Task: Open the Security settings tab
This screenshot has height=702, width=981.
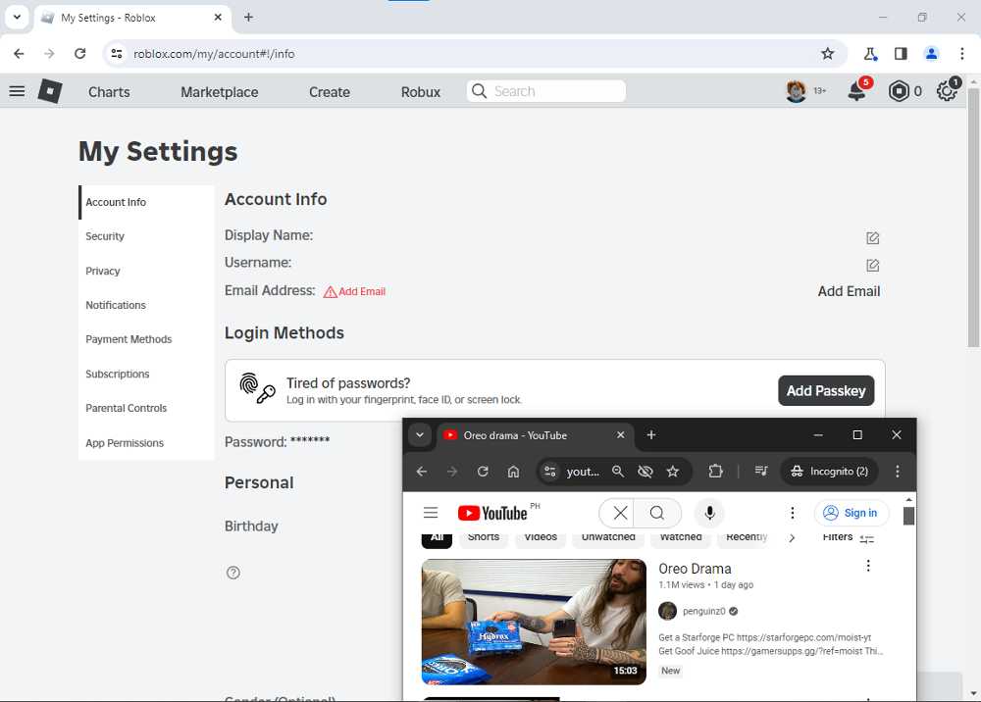Action: [105, 236]
